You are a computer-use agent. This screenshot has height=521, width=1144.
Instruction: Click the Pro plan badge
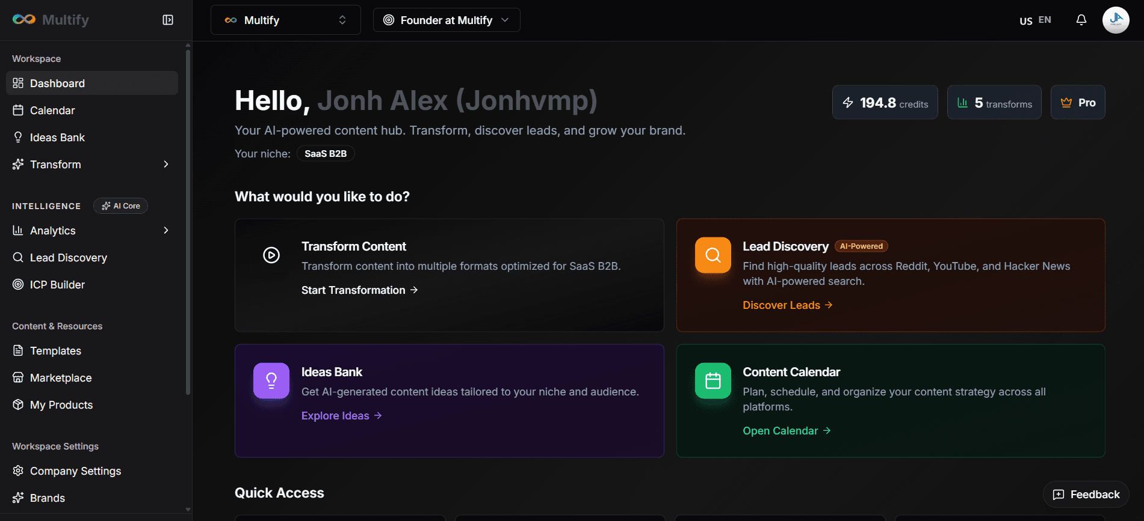[1078, 102]
